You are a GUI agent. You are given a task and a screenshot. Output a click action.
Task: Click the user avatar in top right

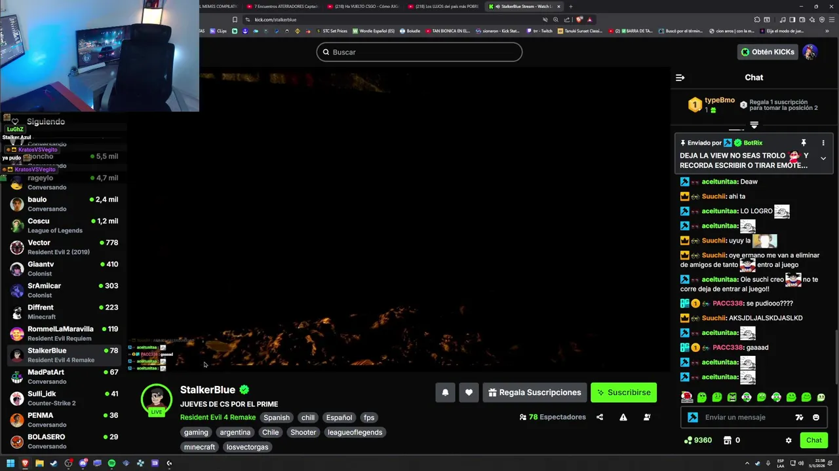tap(810, 52)
